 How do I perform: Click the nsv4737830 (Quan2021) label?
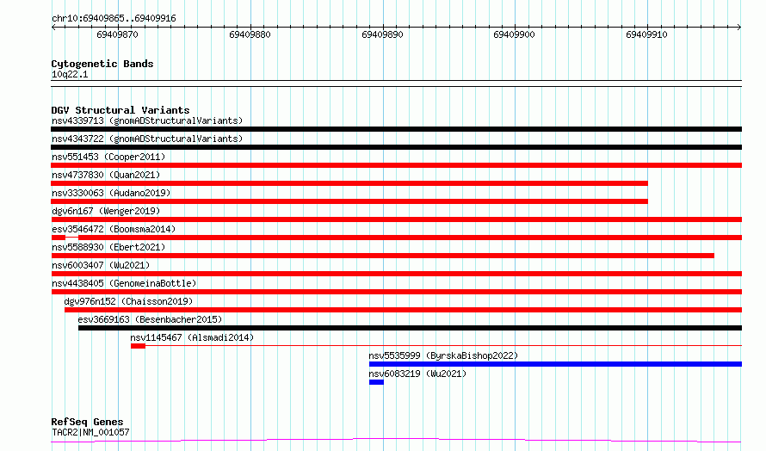click(x=106, y=175)
